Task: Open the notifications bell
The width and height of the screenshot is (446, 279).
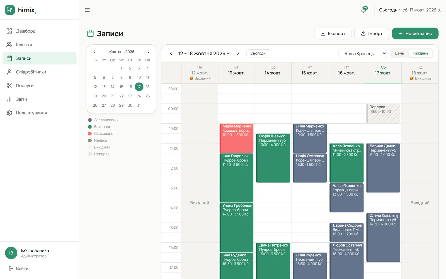Action: click(x=364, y=10)
